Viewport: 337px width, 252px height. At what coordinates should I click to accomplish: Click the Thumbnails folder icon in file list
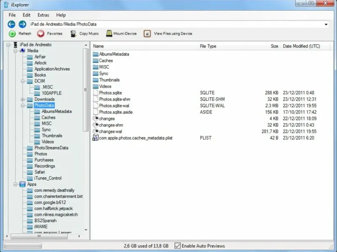click(x=96, y=80)
